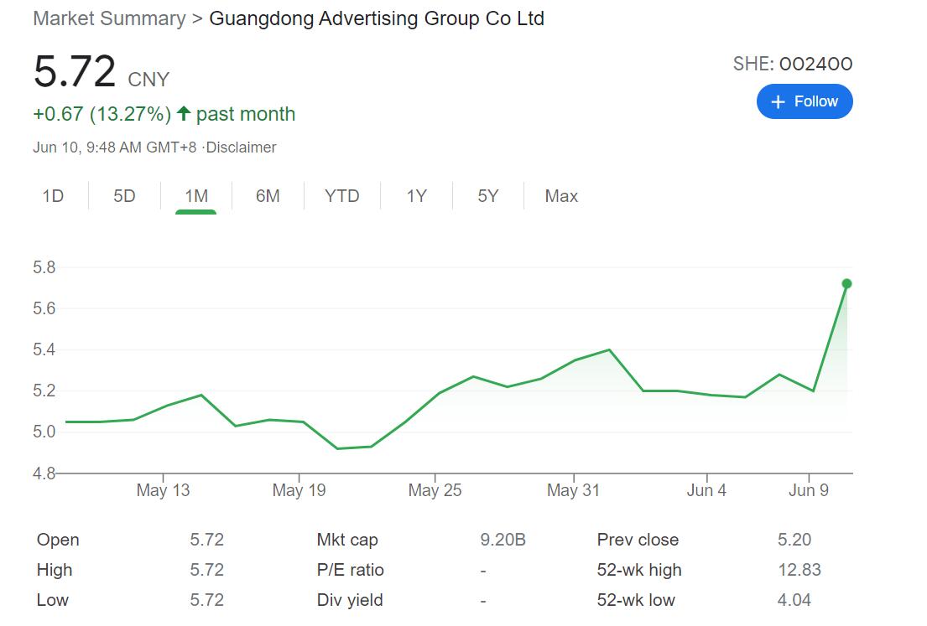Screen dimensions: 927x626
Task: Click the plus icon on Follow
Action: 778,101
